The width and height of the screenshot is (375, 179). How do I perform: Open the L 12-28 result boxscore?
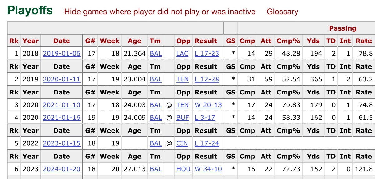click(207, 79)
